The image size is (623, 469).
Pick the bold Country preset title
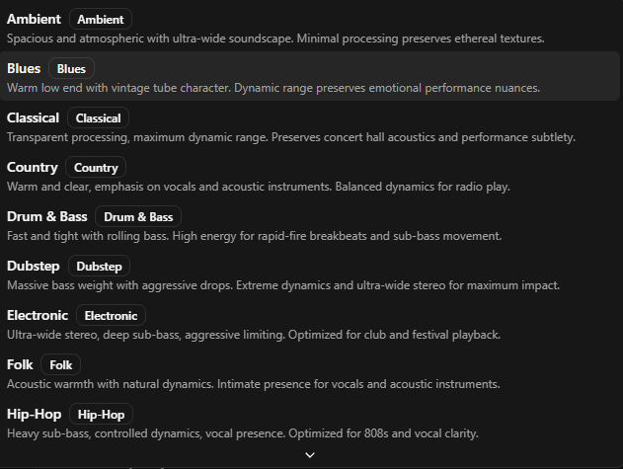[33, 168]
